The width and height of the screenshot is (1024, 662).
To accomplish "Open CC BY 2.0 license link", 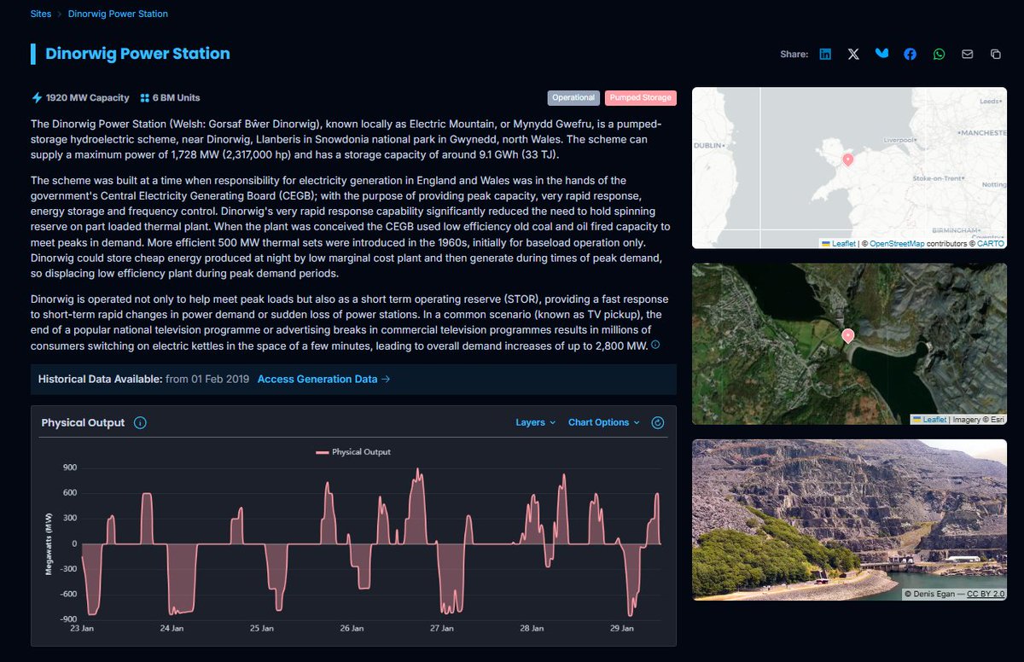I will tap(986, 594).
